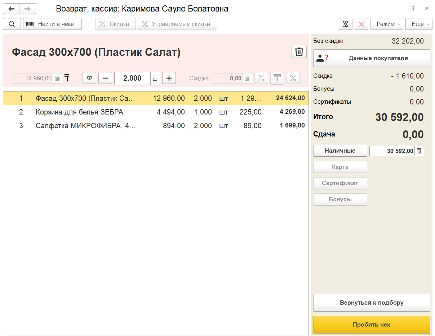Image resolution: width=435 pixels, height=336 pixels.
Task: Select the Фасад 300x700 row in the table
Action: [x=156, y=98]
